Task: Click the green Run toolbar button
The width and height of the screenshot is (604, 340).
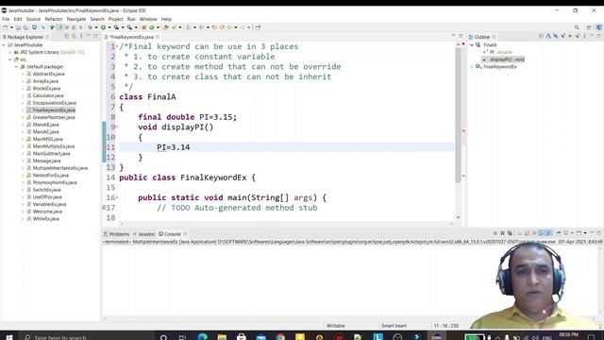Action: click(x=103, y=27)
